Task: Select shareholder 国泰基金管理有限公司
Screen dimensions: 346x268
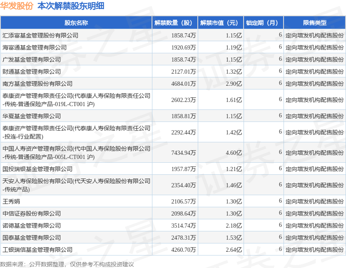Action: tap(32, 238)
